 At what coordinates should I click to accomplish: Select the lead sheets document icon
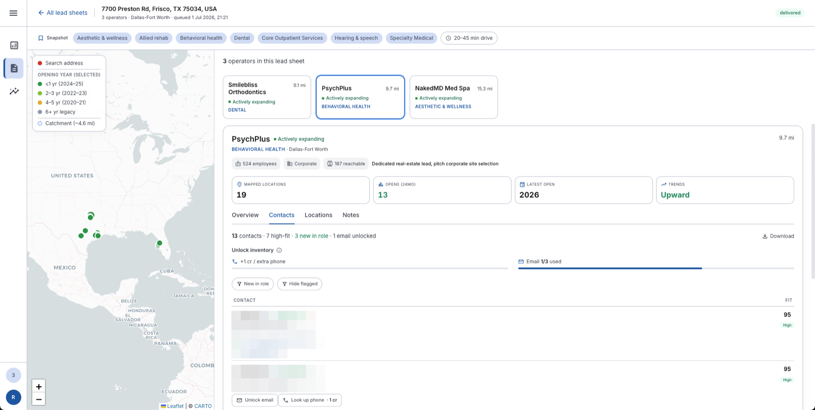pos(14,68)
